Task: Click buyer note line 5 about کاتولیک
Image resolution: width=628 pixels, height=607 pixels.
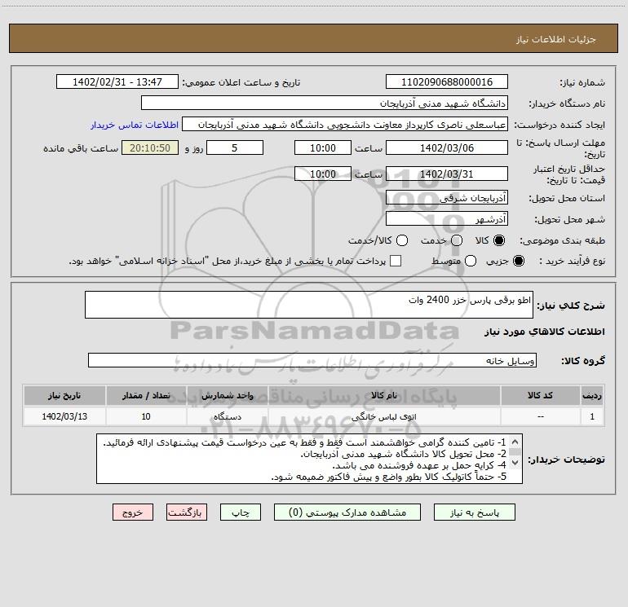Action: tap(389, 477)
